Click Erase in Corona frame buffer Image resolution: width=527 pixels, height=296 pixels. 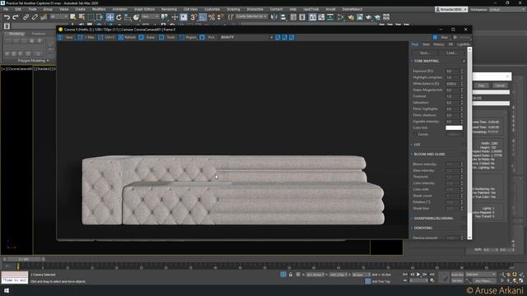pos(147,37)
